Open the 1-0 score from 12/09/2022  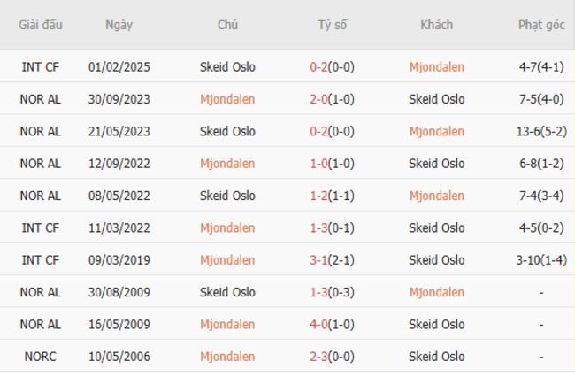pyautogui.click(x=332, y=164)
